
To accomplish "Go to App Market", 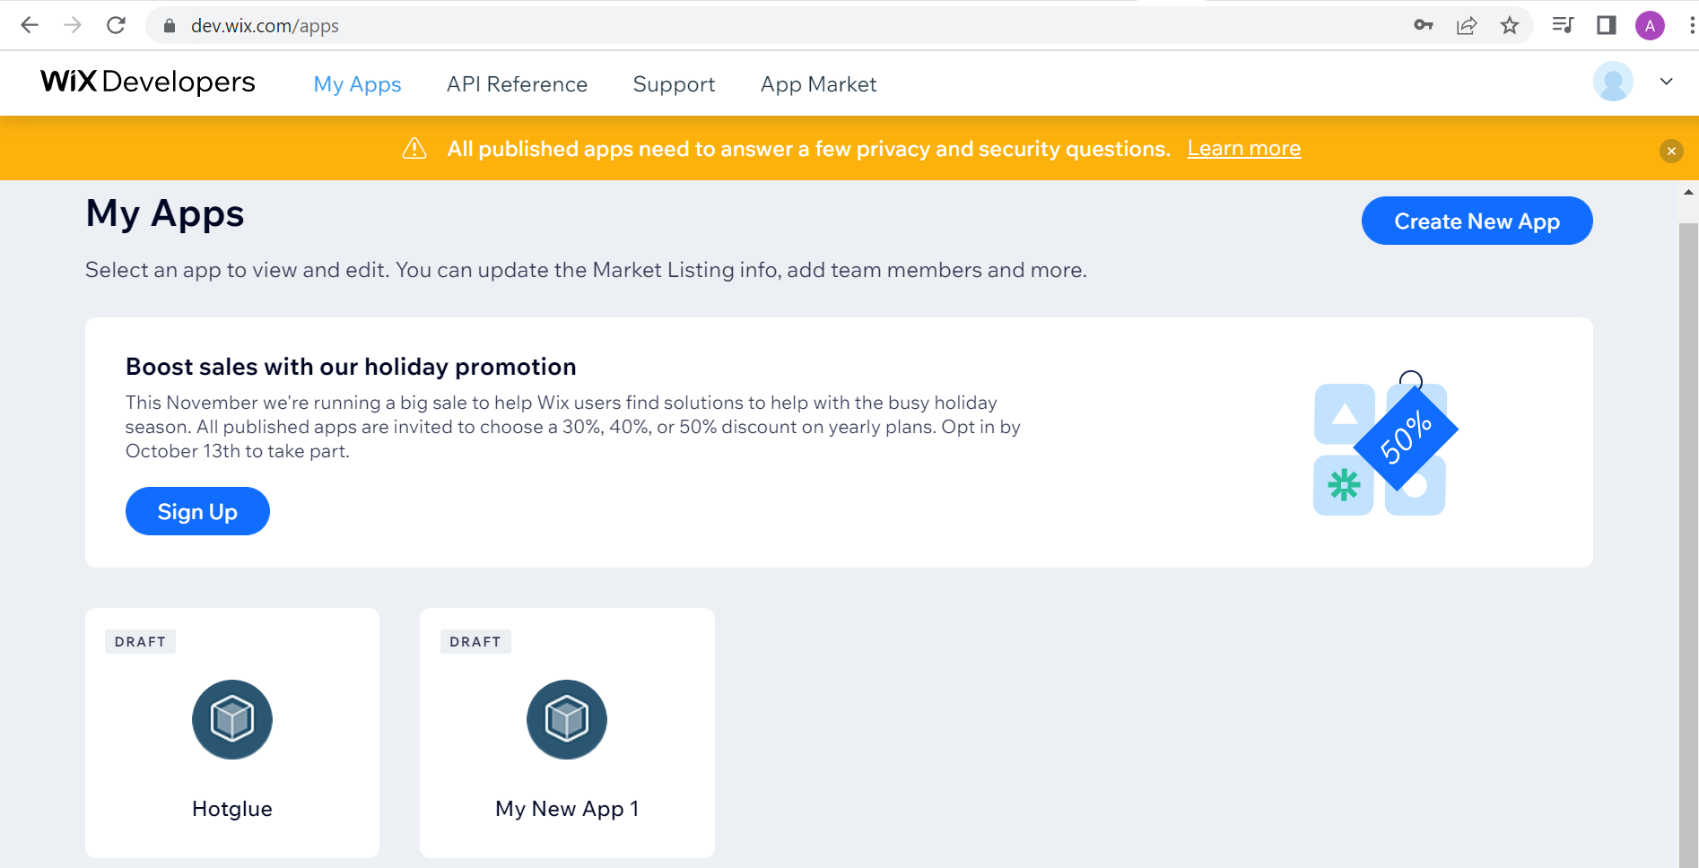I will (818, 84).
